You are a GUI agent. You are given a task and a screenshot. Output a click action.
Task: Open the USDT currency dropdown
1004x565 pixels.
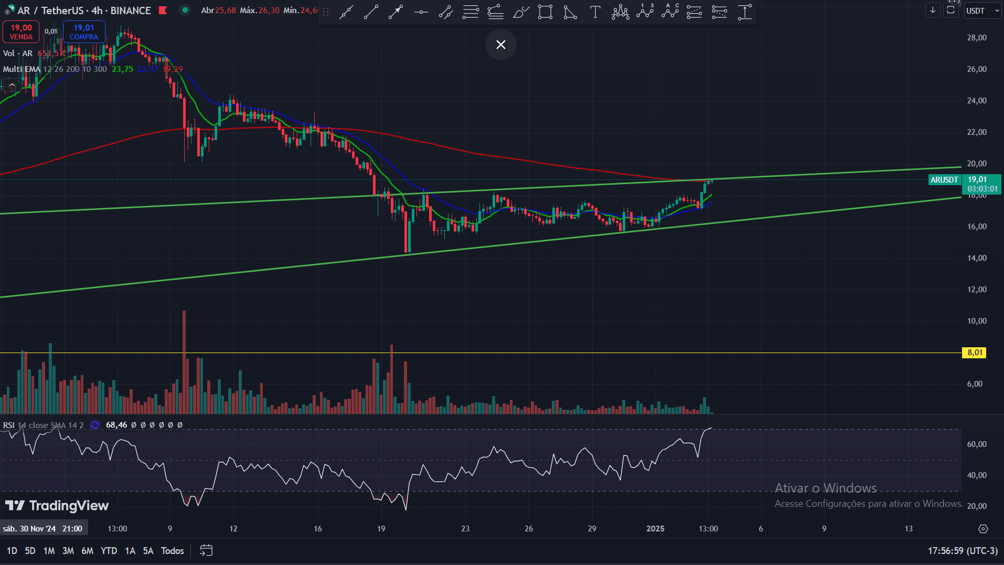click(x=982, y=10)
